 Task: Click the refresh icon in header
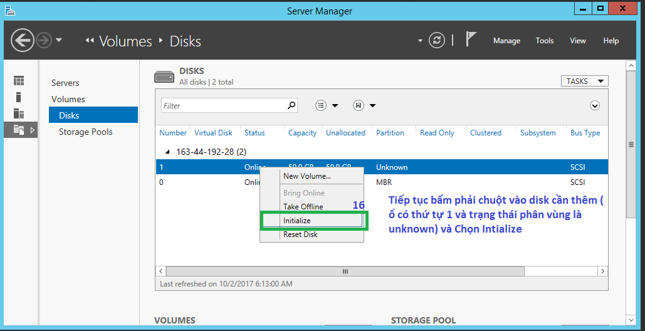pos(436,41)
